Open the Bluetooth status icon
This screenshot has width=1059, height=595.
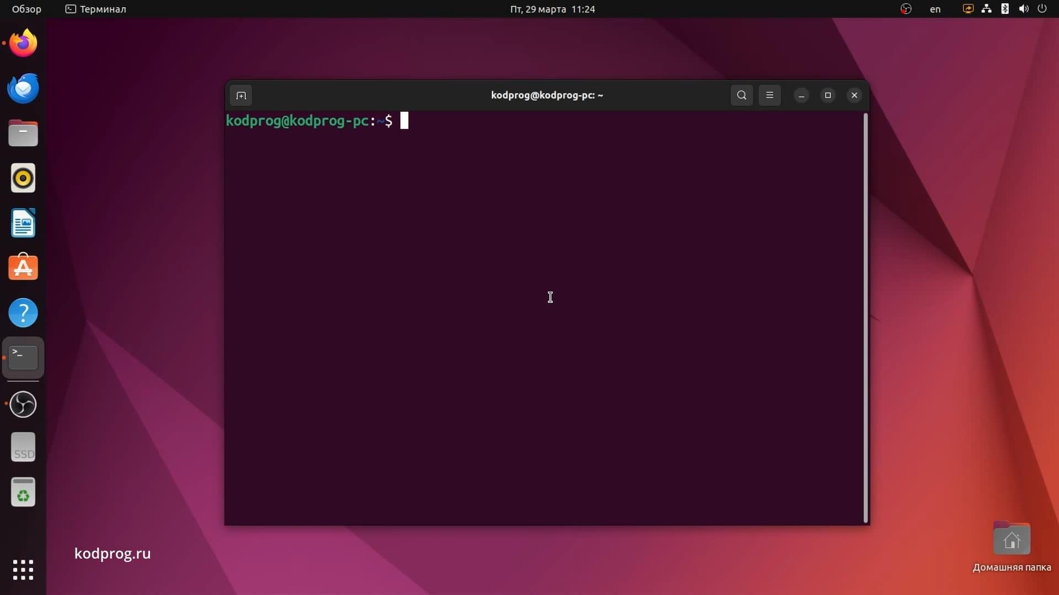click(1005, 9)
